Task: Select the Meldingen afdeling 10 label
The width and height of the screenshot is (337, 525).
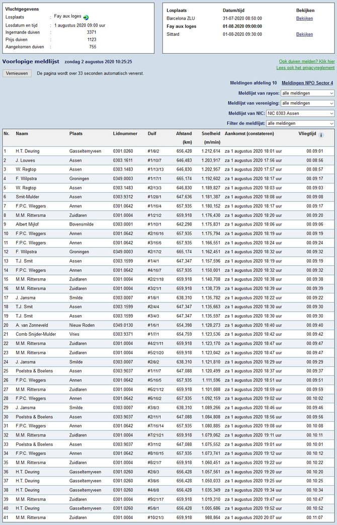Action: click(x=254, y=83)
